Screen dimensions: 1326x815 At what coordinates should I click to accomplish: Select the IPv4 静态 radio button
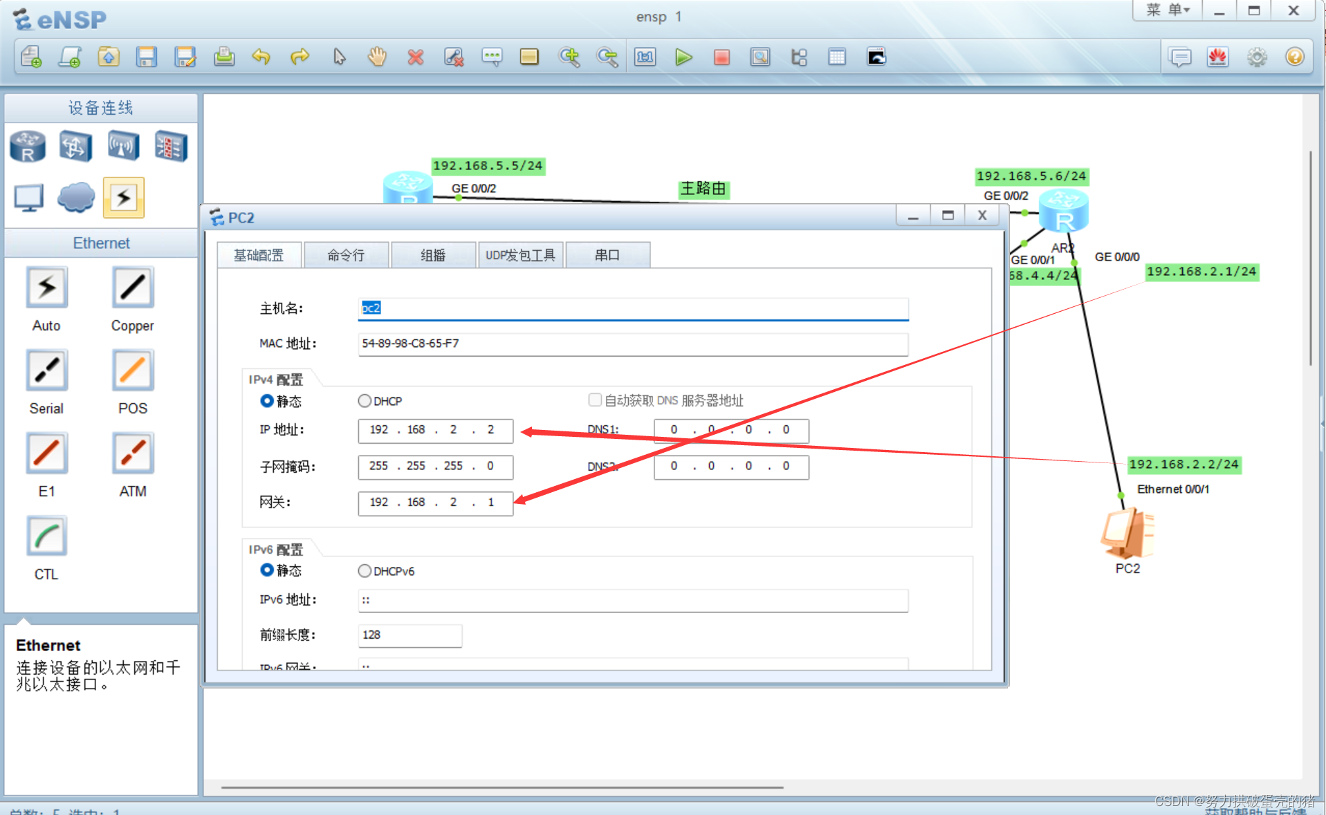tap(267, 401)
